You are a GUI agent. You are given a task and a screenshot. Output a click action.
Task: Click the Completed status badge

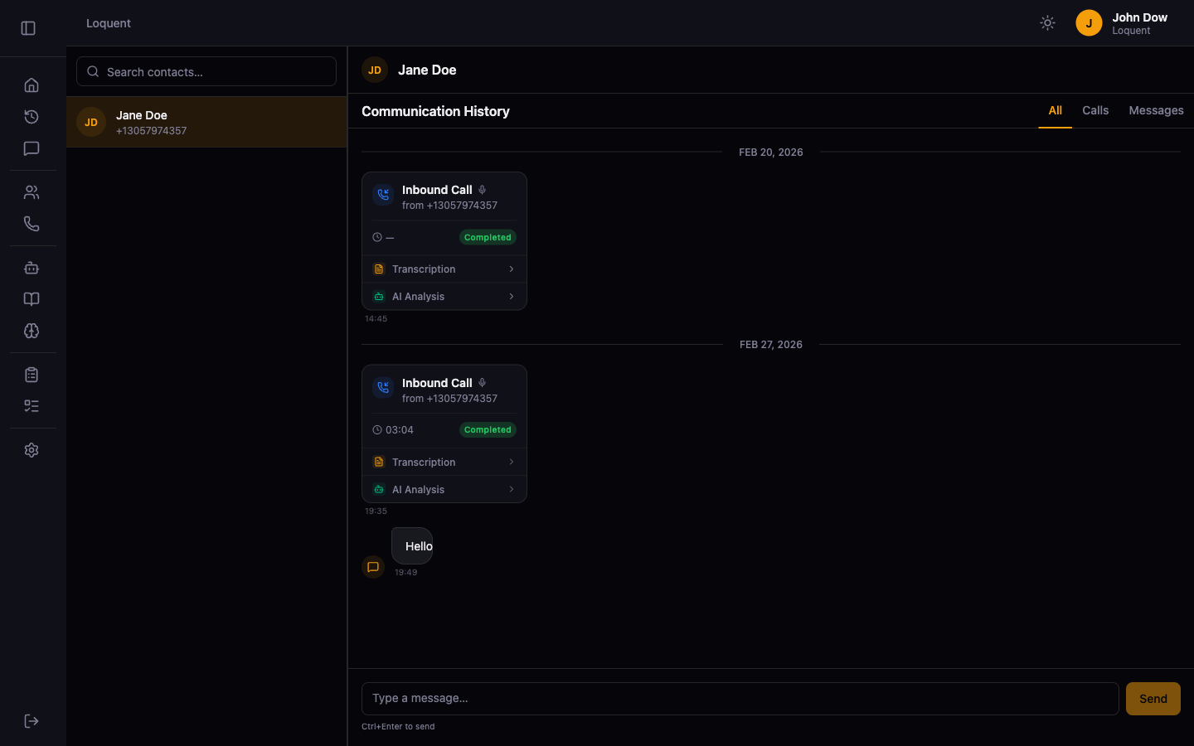point(487,237)
